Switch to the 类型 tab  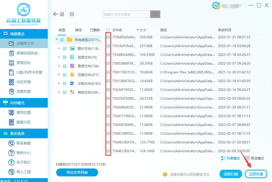(x=62, y=30)
